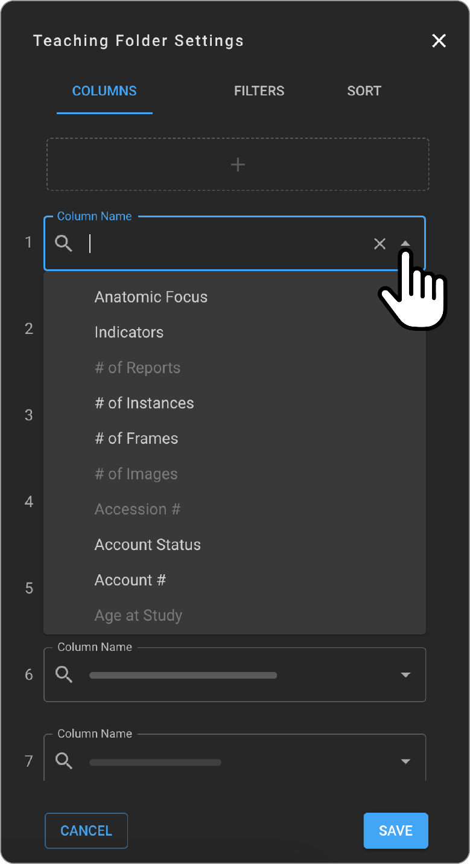This screenshot has width=470, height=864.
Task: Choose Account Status column option
Action: (x=148, y=545)
